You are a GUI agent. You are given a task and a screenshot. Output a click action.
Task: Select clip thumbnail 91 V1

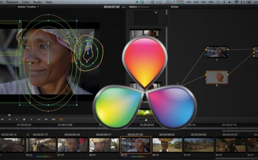coord(199,145)
